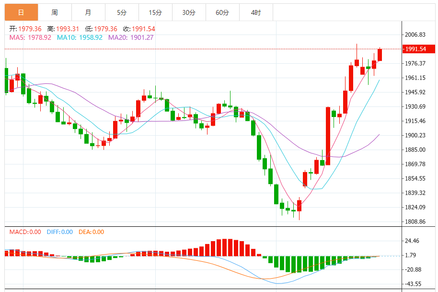438x292 pixels.
Task: Click the 开:1979.36 open price text
Action: (25, 29)
